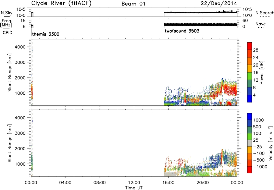The height and width of the screenshot is (190, 274).
Task: Click the themis echo cluster at 00:00 in the power panel
Action: tap(32, 92)
